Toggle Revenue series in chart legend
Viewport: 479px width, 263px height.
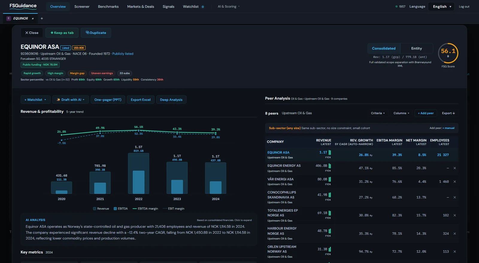point(101,209)
